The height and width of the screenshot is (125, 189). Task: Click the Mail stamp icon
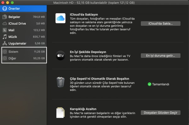coord(5,30)
